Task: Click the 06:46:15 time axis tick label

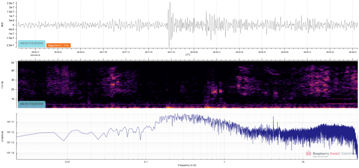Action: click(35, 52)
